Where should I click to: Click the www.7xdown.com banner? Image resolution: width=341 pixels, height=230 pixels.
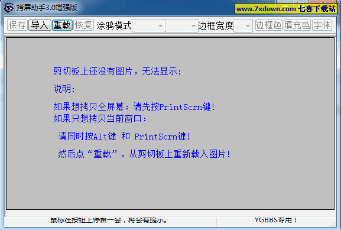pyautogui.click(x=286, y=9)
